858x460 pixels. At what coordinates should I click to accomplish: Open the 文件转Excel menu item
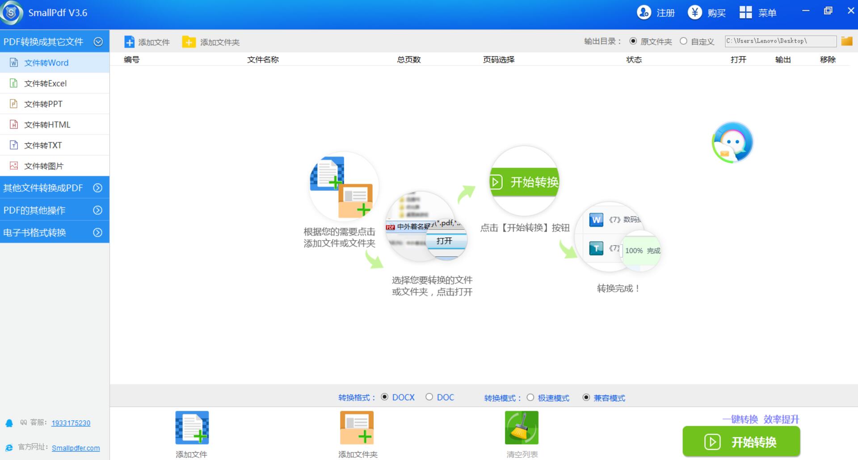[55, 83]
